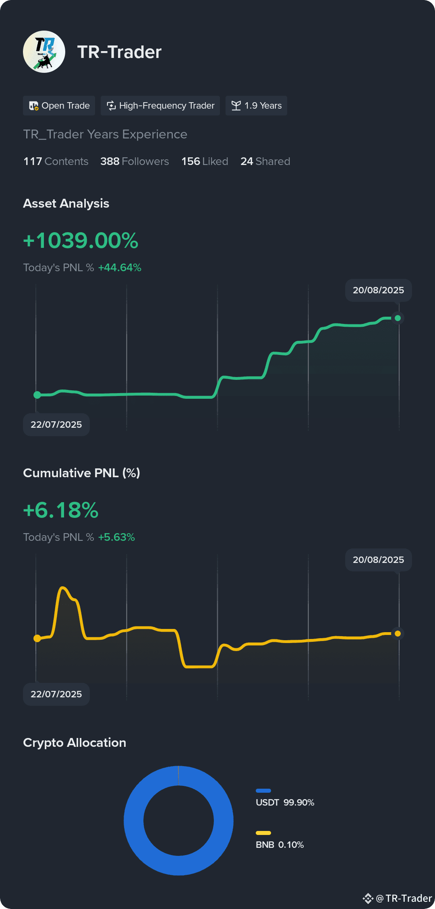The height and width of the screenshot is (909, 435).
Task: Open the 388 Followers list
Action: coord(135,161)
